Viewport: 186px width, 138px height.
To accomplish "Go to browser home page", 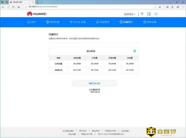I will point(19,7).
